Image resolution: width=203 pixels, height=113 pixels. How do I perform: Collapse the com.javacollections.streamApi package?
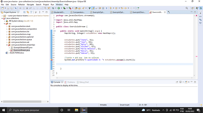(7, 45)
